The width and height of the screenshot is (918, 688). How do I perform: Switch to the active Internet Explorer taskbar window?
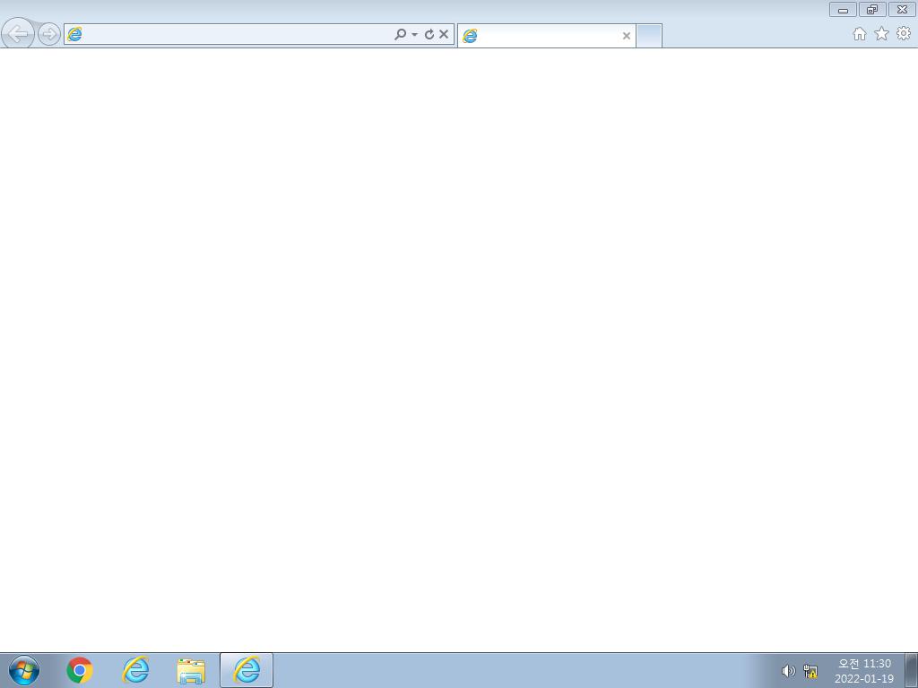(247, 670)
